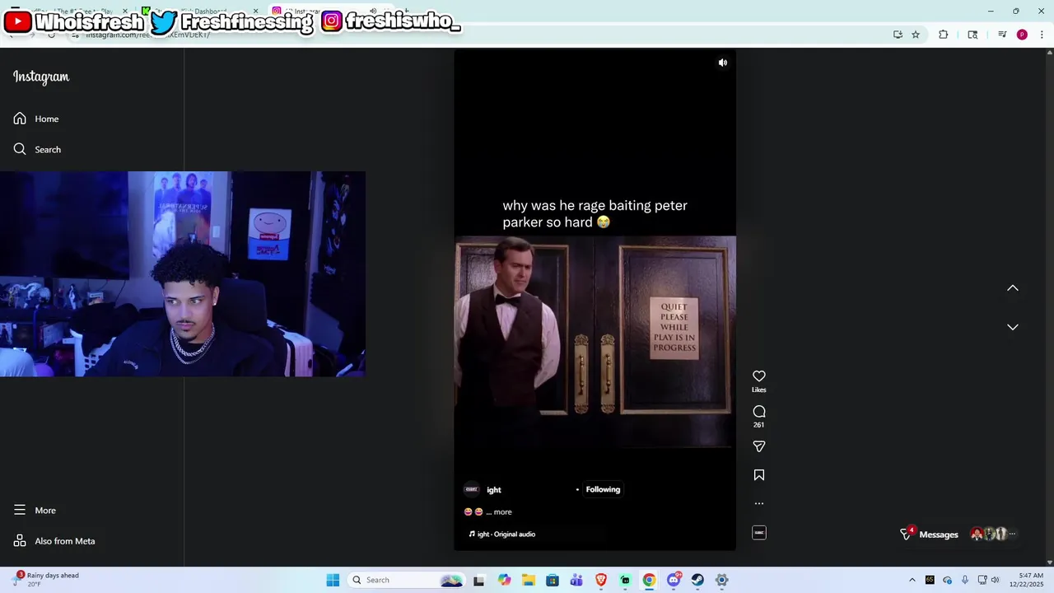The width and height of the screenshot is (1054, 593).
Task: Click the microphone tray icon
Action: pos(964,580)
